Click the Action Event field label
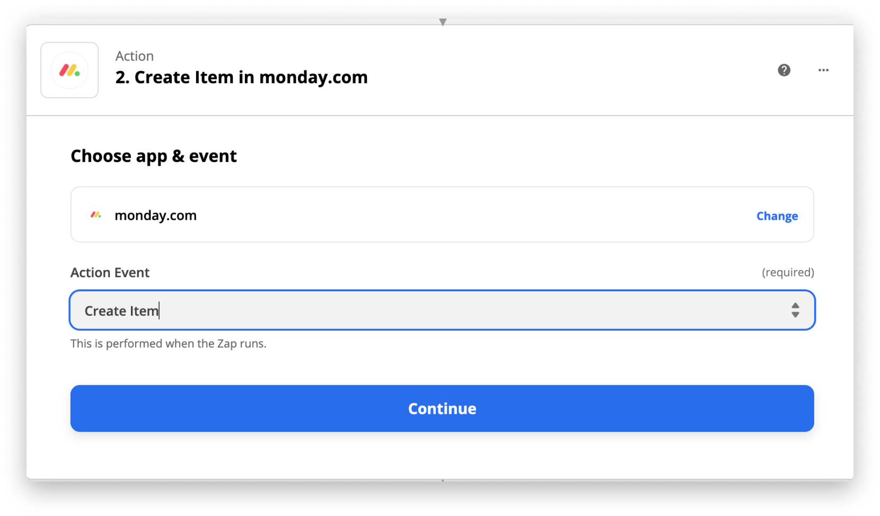 pos(110,272)
